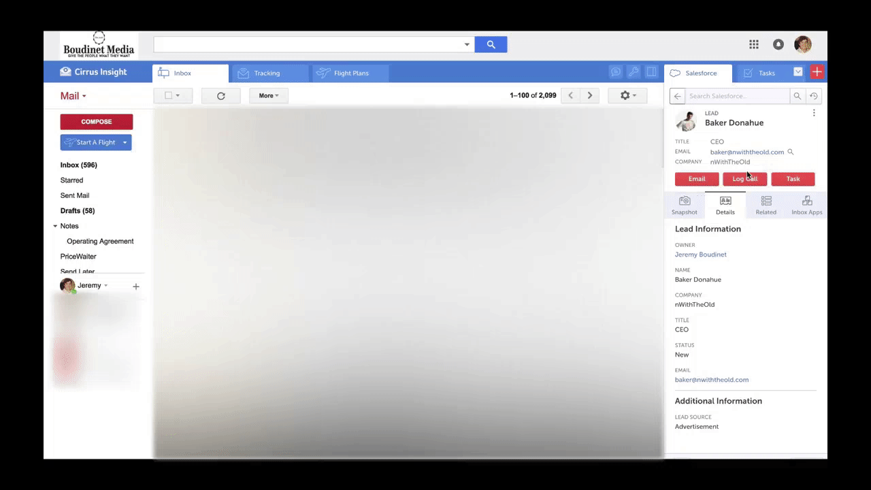
Task: Click the Boudinet Media logo
Action: [x=99, y=45]
